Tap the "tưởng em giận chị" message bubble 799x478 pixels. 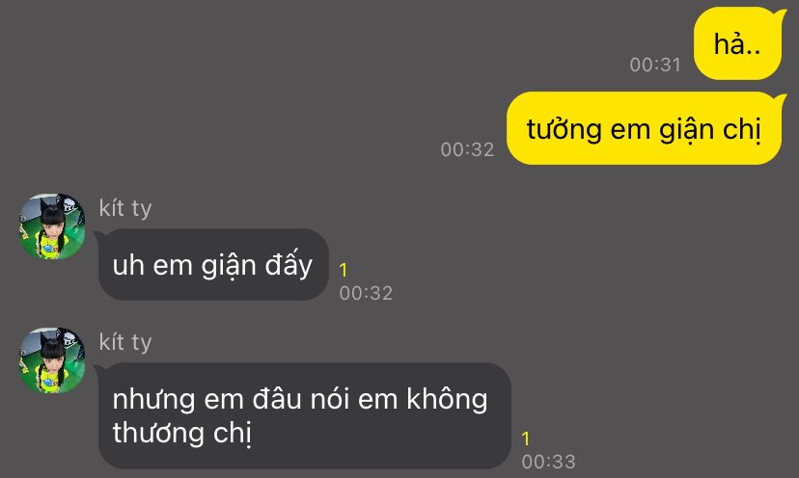coord(644,128)
